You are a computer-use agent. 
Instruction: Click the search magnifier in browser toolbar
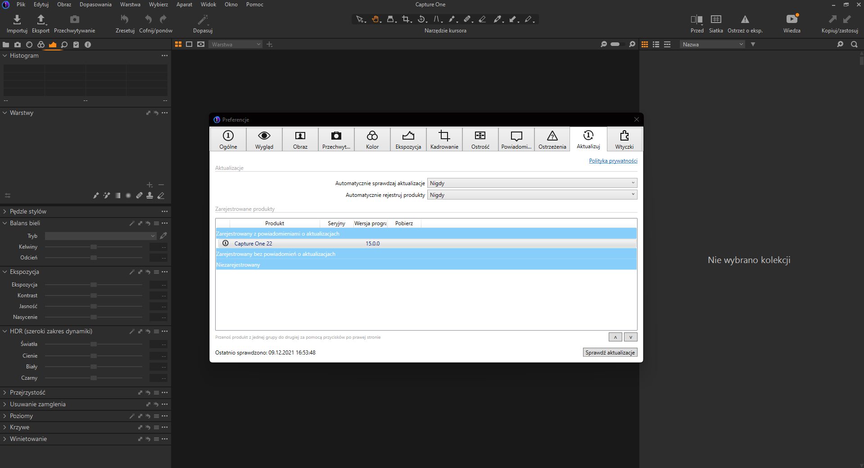[x=854, y=44]
